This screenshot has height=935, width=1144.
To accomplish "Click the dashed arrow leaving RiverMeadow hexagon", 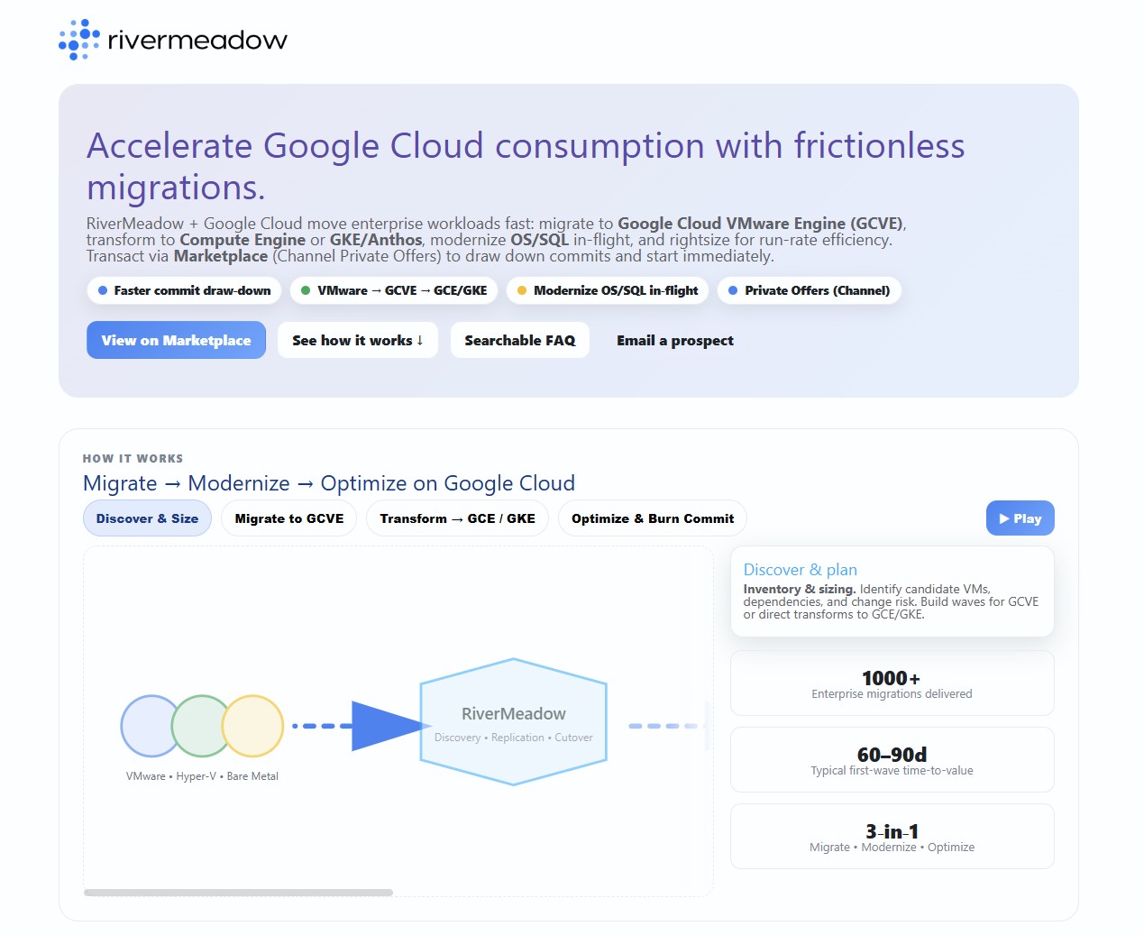I will [668, 726].
